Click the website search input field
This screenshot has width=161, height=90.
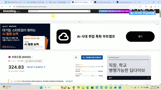click(x=58, y=11)
